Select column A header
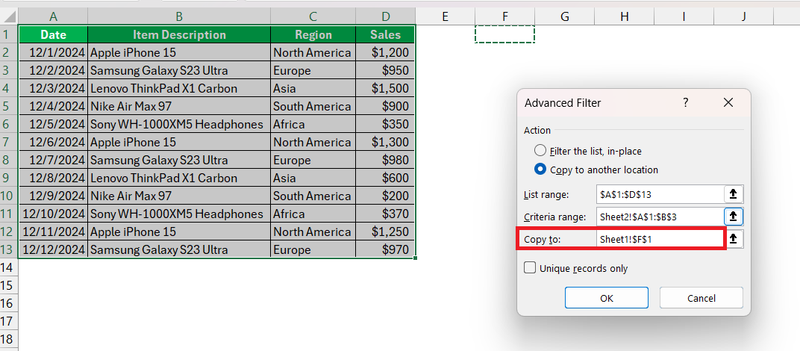This screenshot has width=800, height=351. click(53, 17)
